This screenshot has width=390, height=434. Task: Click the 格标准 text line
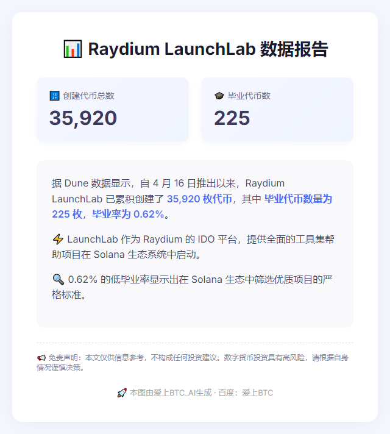click(x=69, y=294)
